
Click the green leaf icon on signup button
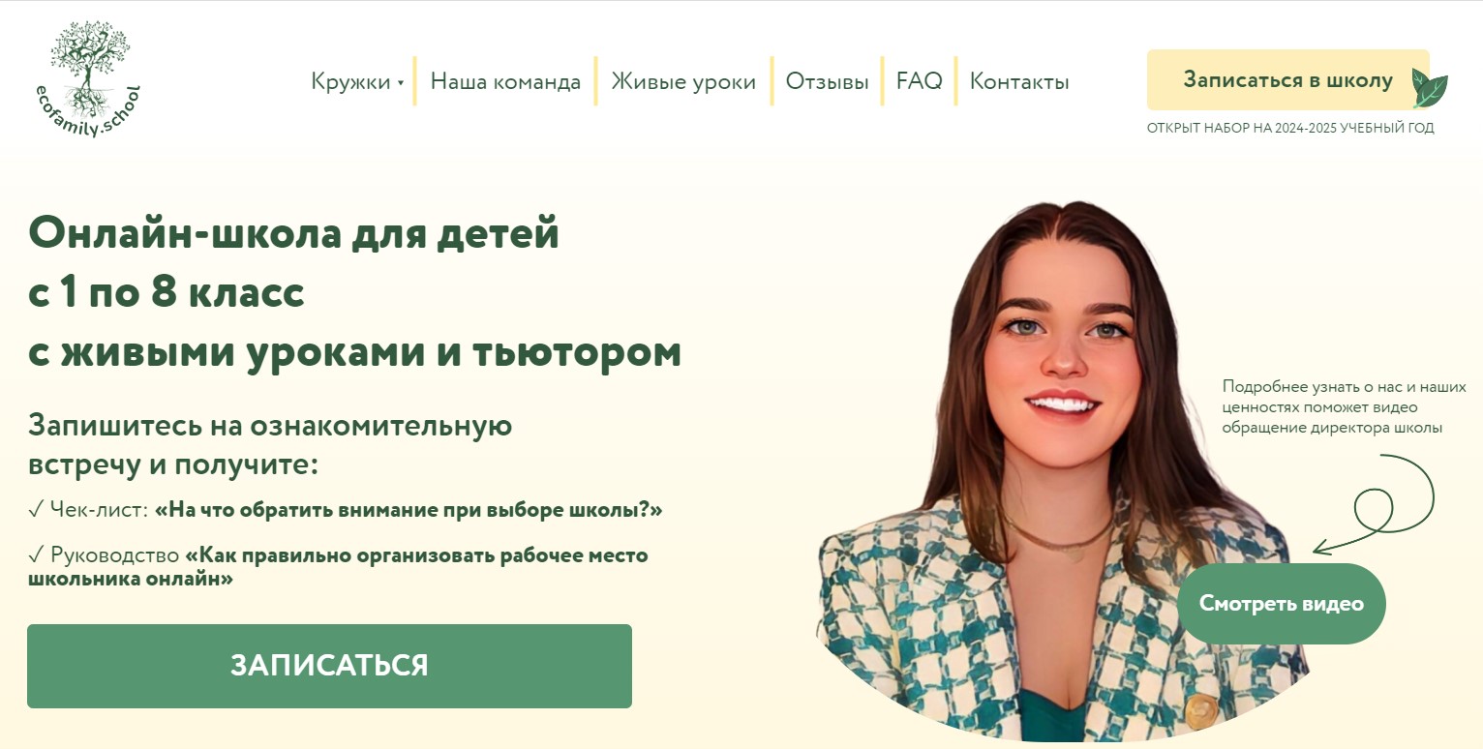(x=1429, y=88)
